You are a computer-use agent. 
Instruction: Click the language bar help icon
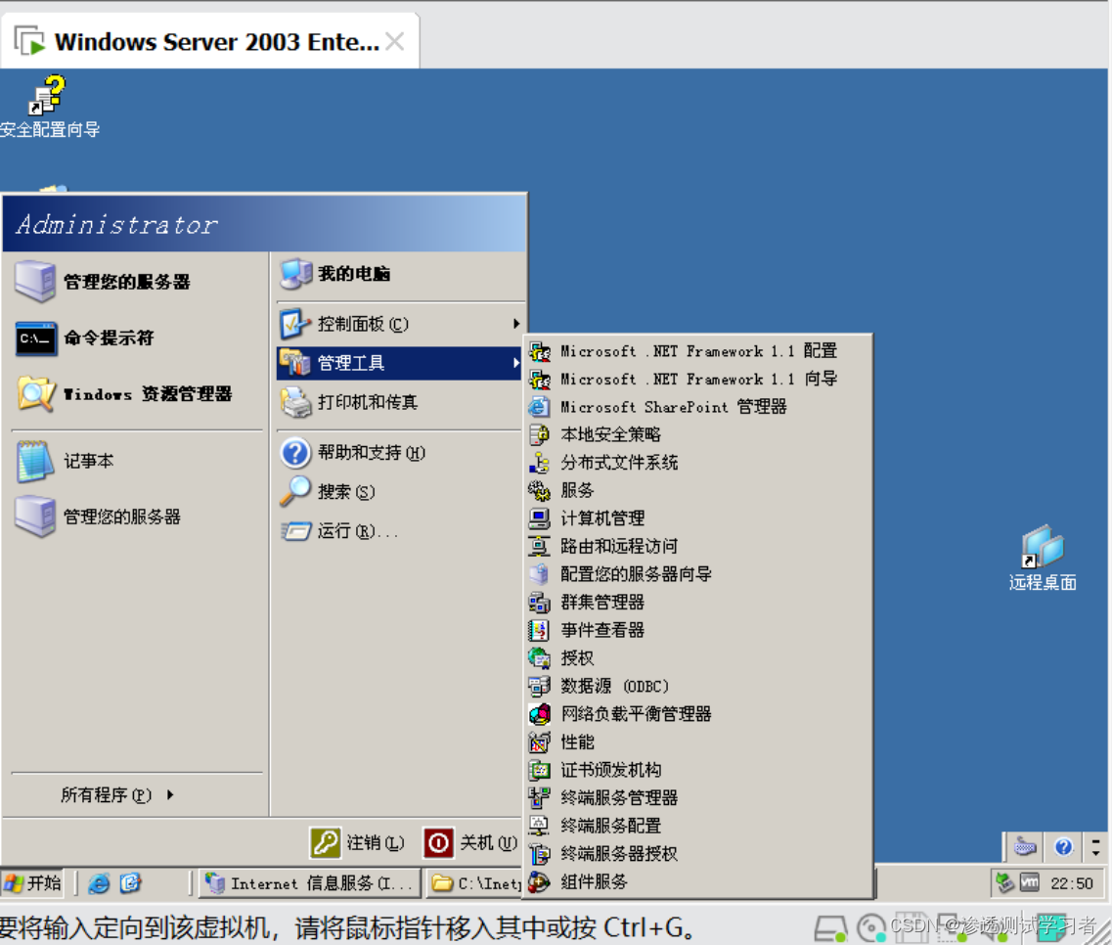[1063, 846]
